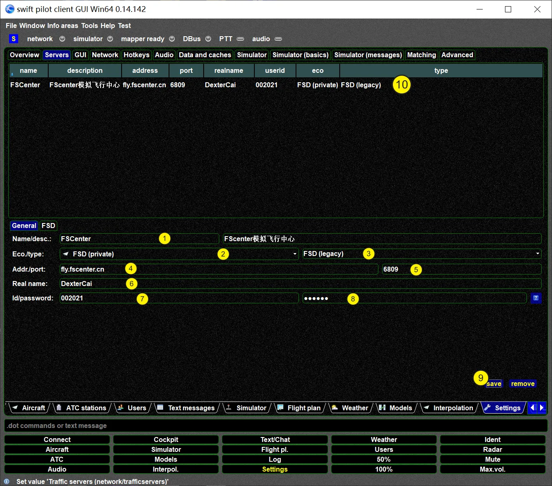This screenshot has width=552, height=486.
Task: Click the Mute button
Action: (x=493, y=459)
